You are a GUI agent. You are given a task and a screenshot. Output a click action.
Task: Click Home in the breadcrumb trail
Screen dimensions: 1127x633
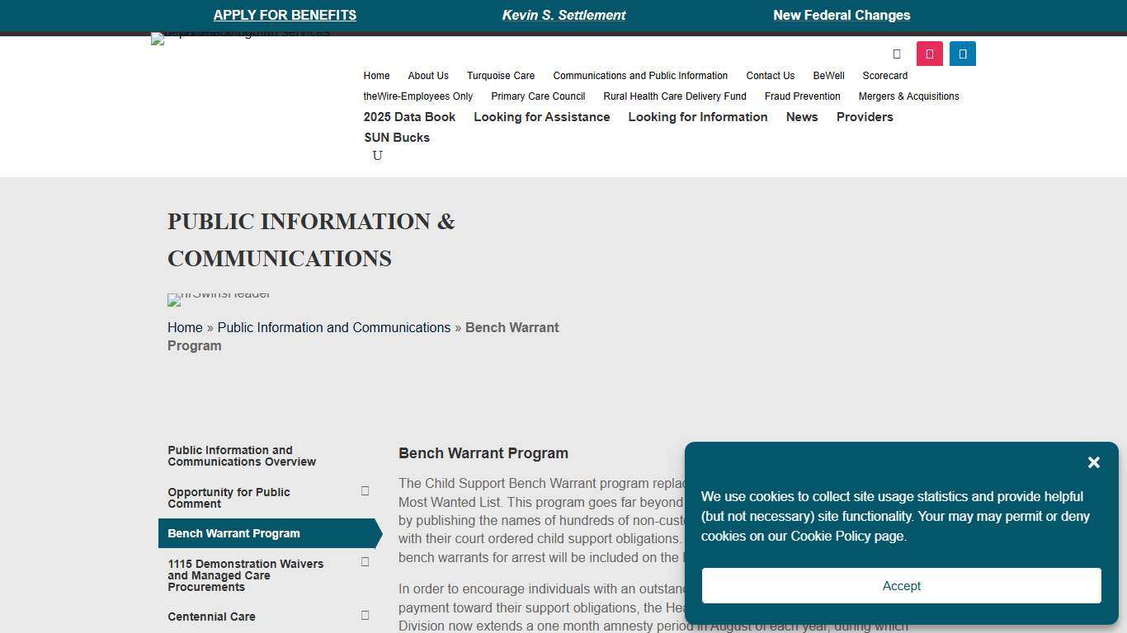(185, 327)
